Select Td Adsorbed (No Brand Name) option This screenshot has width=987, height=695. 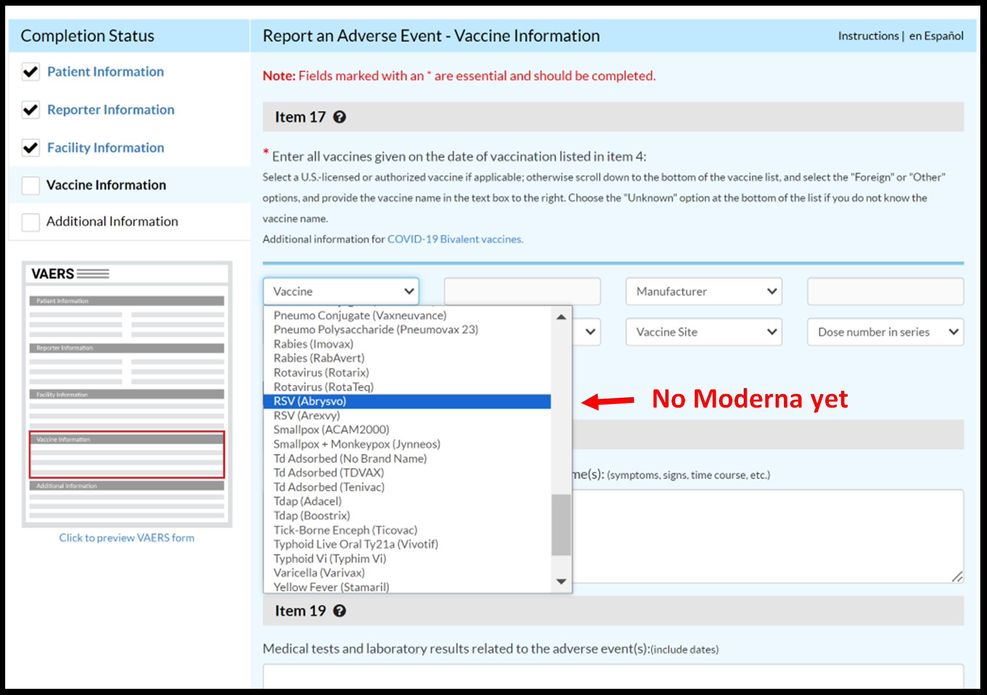[x=407, y=459]
